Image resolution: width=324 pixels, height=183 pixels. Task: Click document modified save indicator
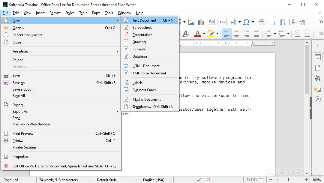click(x=208, y=180)
